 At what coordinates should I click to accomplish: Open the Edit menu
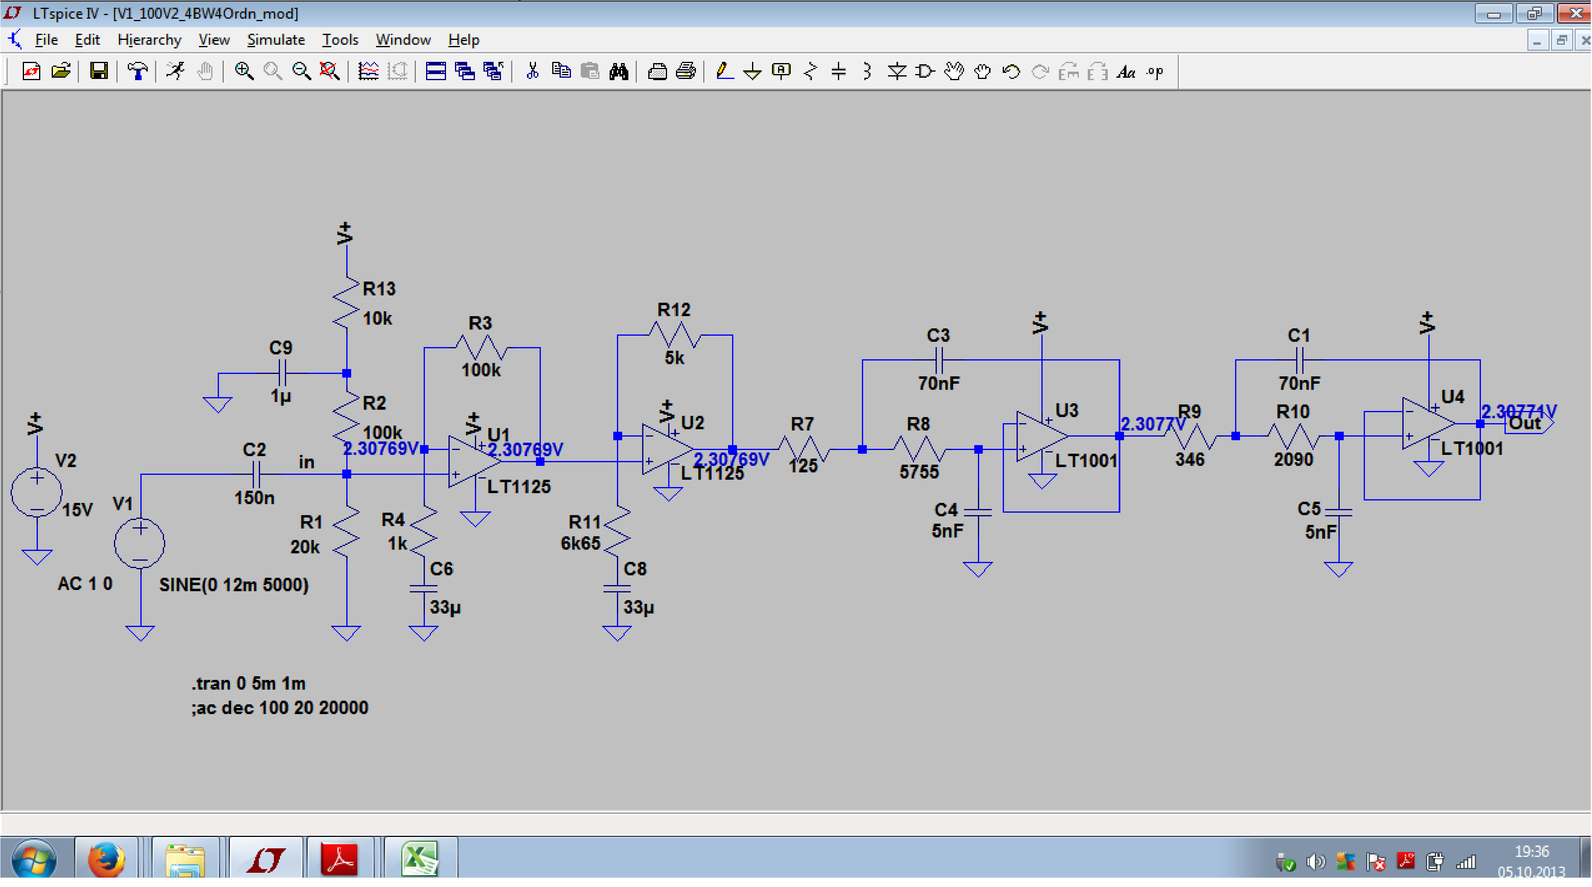coord(87,39)
